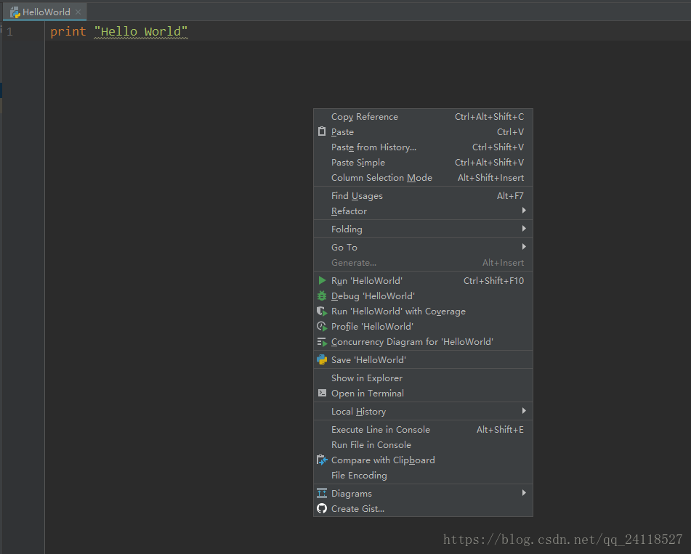Expand the Local History submenu arrow
This screenshot has height=554, width=691.
click(524, 411)
